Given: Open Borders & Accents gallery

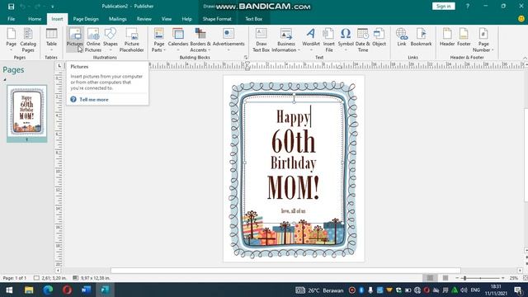Looking at the screenshot, I should (200, 40).
